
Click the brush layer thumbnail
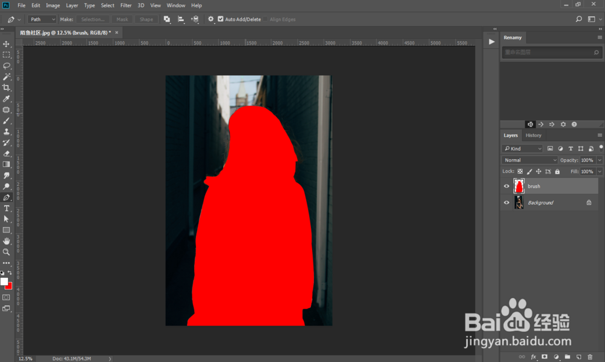pos(519,186)
